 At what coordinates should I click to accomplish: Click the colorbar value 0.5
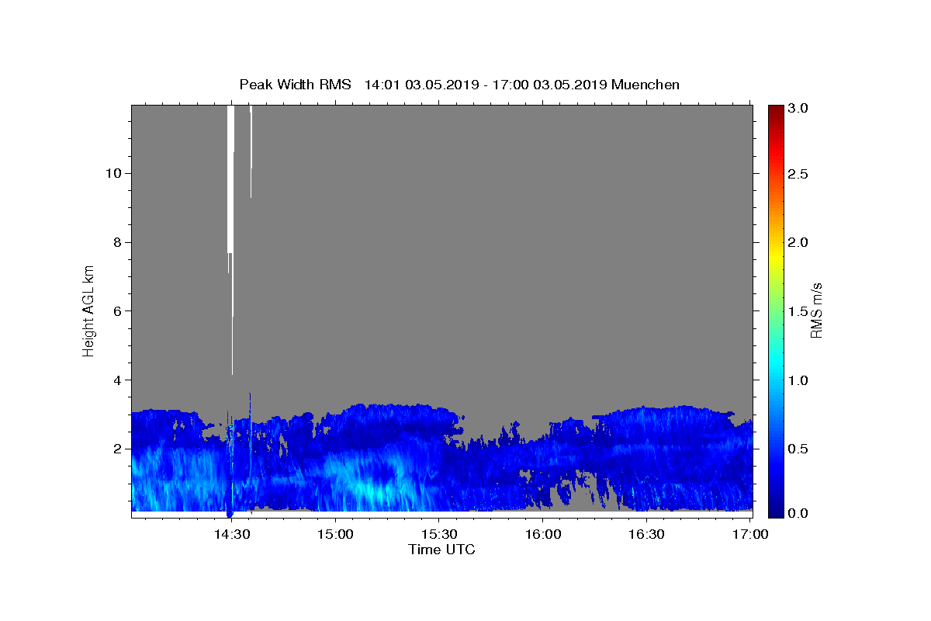[x=800, y=449]
